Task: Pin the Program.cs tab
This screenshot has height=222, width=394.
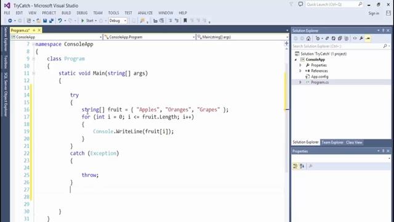Action: [34, 30]
